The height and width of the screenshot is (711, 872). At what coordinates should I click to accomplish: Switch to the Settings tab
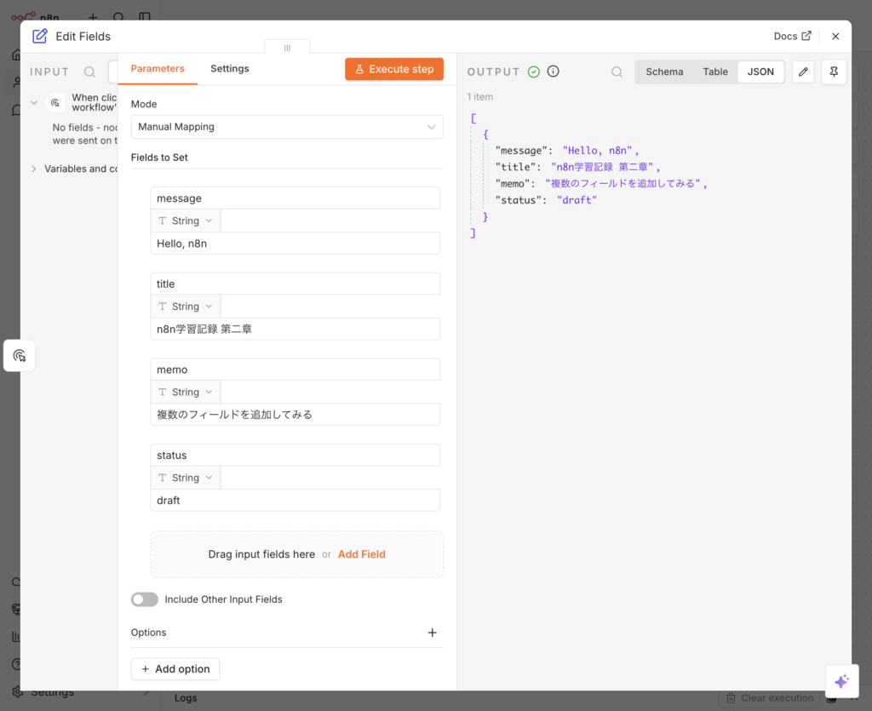[x=230, y=68]
